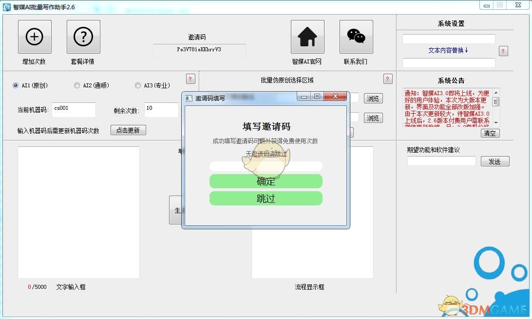Click the 联系我们 WeChat icon
Viewport: 532px width, 319px height.
click(x=356, y=37)
